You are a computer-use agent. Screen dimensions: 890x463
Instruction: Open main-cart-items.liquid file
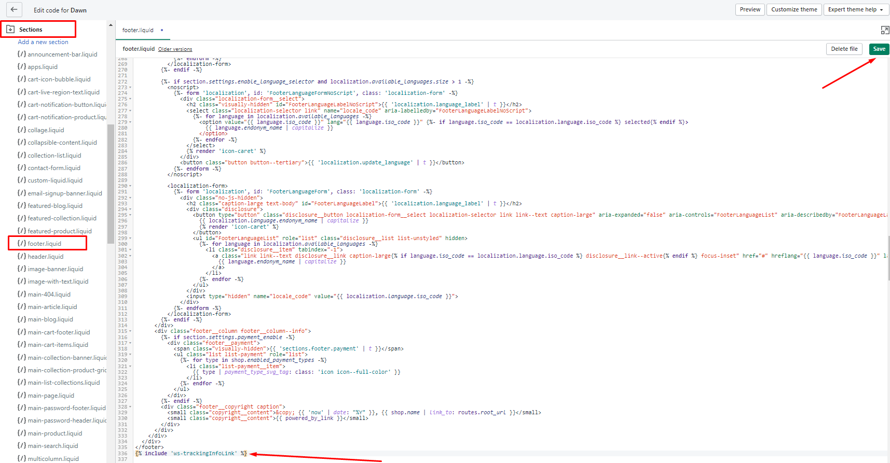coord(58,345)
